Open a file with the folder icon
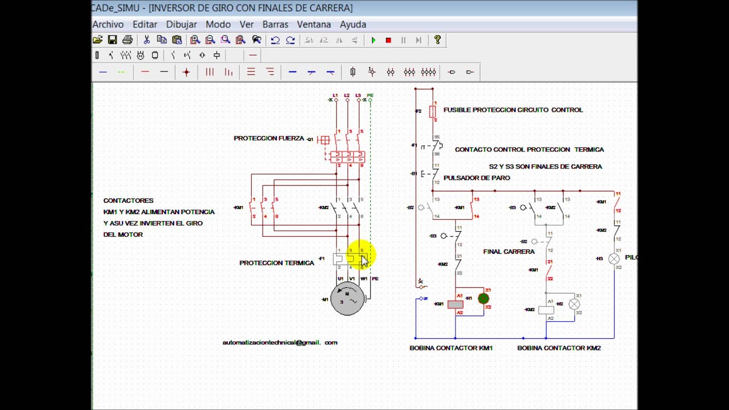 pos(97,40)
